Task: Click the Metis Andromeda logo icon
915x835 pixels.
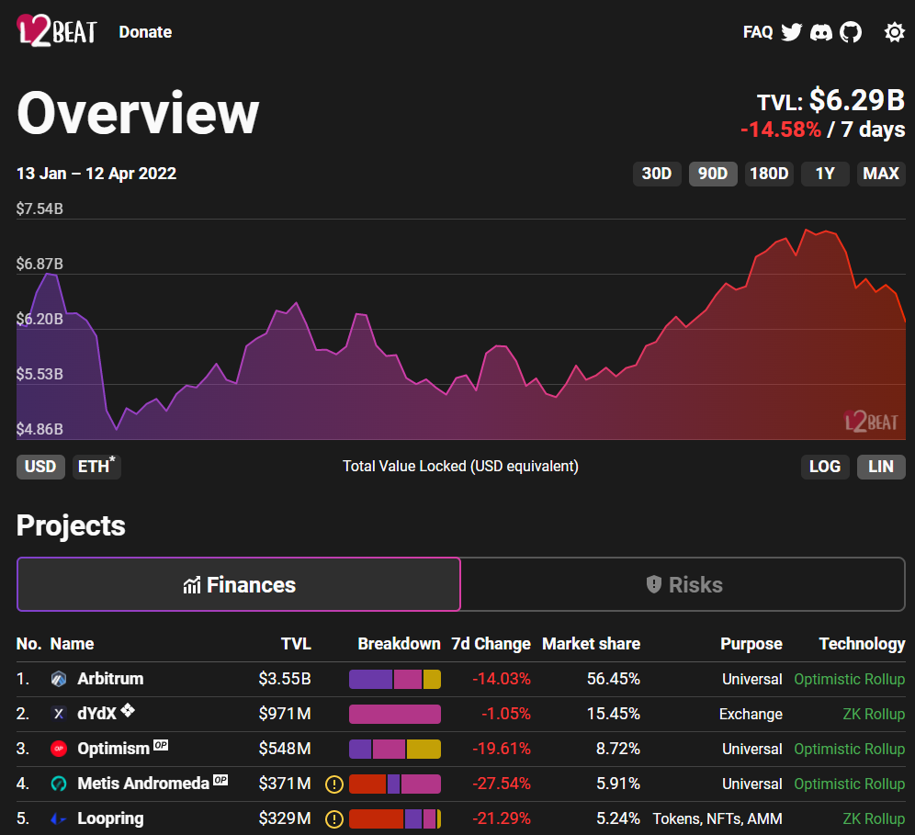Action: coord(59,784)
